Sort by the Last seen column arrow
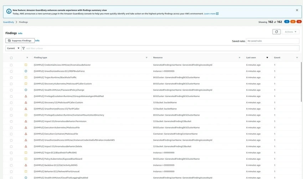The height and width of the screenshot is (179, 303). (x=267, y=58)
